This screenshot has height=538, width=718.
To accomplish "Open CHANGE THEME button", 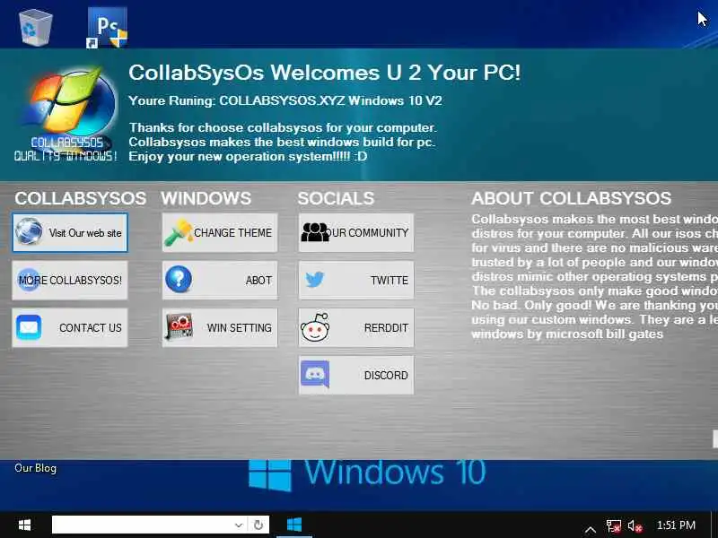I will point(220,232).
